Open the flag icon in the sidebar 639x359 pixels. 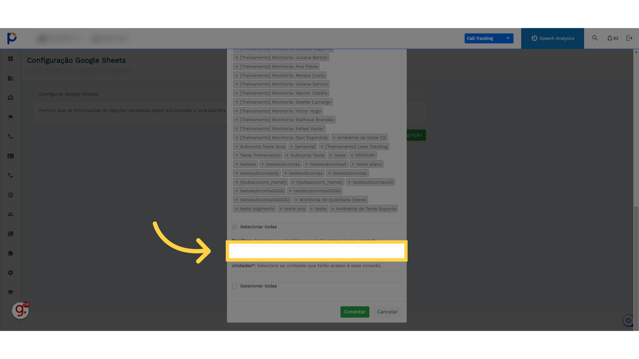click(11, 117)
